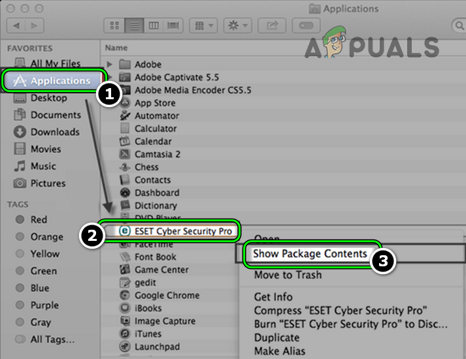The height and width of the screenshot is (359, 466).
Task: Click the search magnifier icon
Action: 459,26
